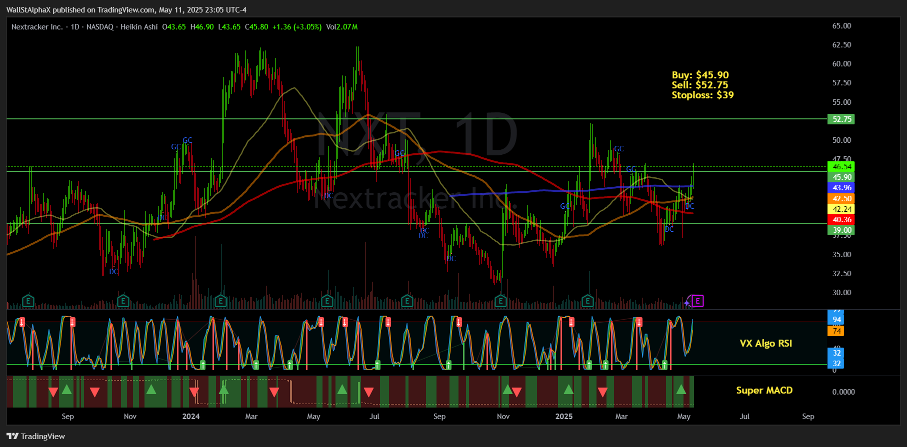Click the 1D interval in the chart legend
This screenshot has height=447, width=907.
(75, 27)
